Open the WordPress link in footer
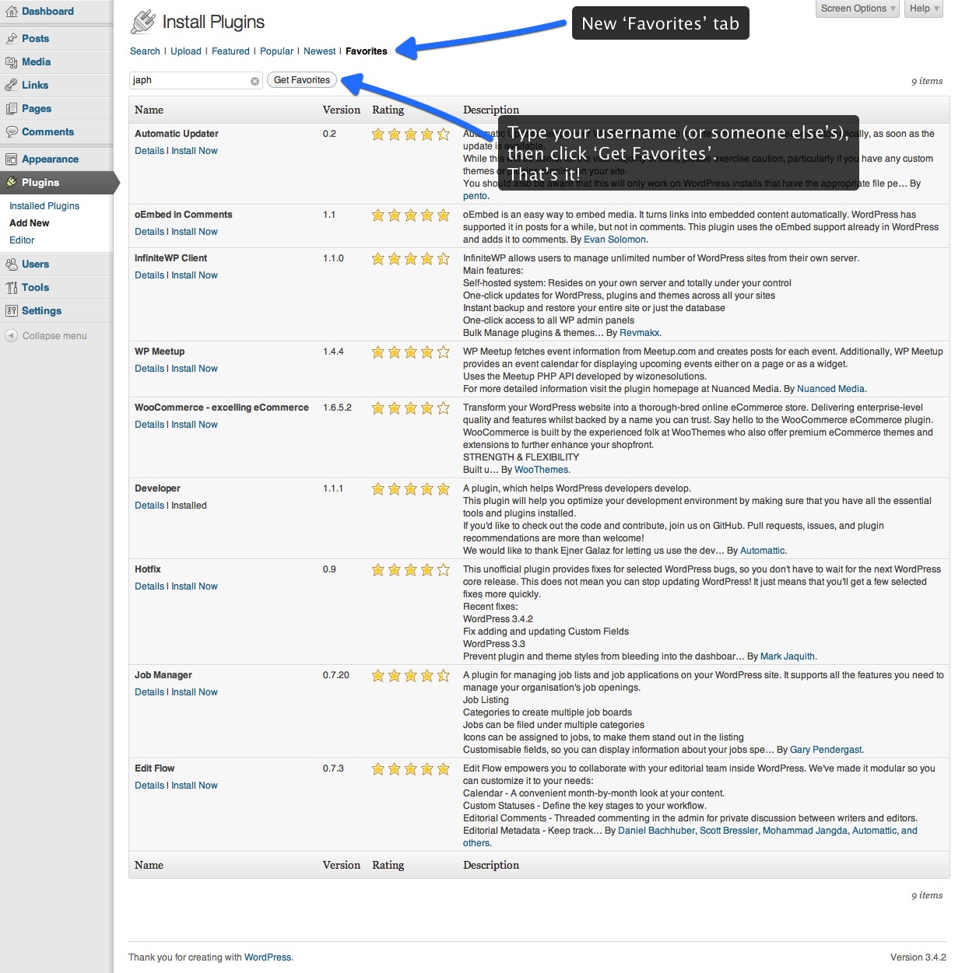Viewport: 962px width, 973px height. click(268, 957)
